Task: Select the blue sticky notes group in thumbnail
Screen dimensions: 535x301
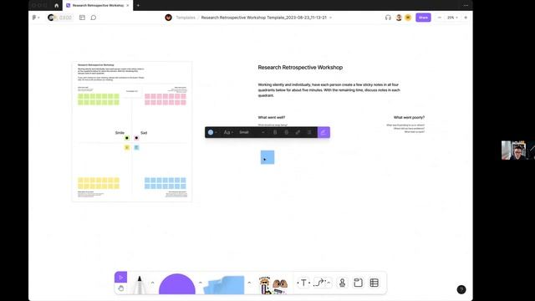Action: (x=166, y=183)
